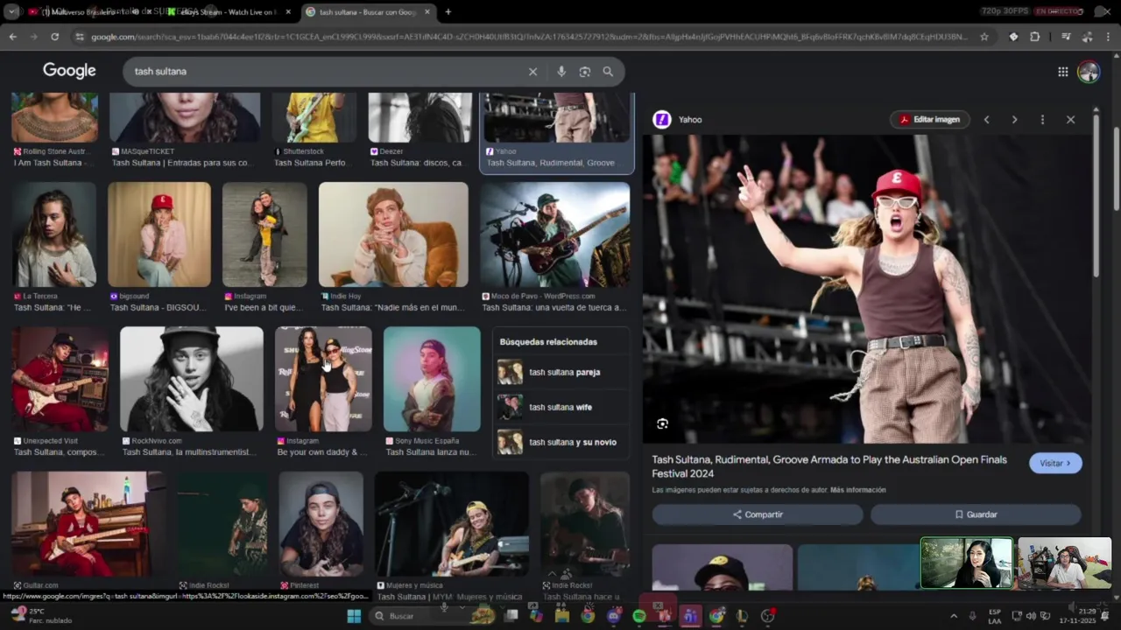
Task: Open the preview panel three-dot menu
Action: pyautogui.click(x=1042, y=120)
